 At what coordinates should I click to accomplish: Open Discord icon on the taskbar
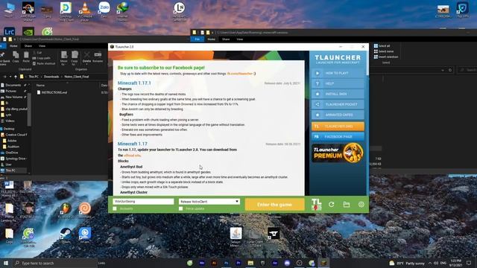287,263
